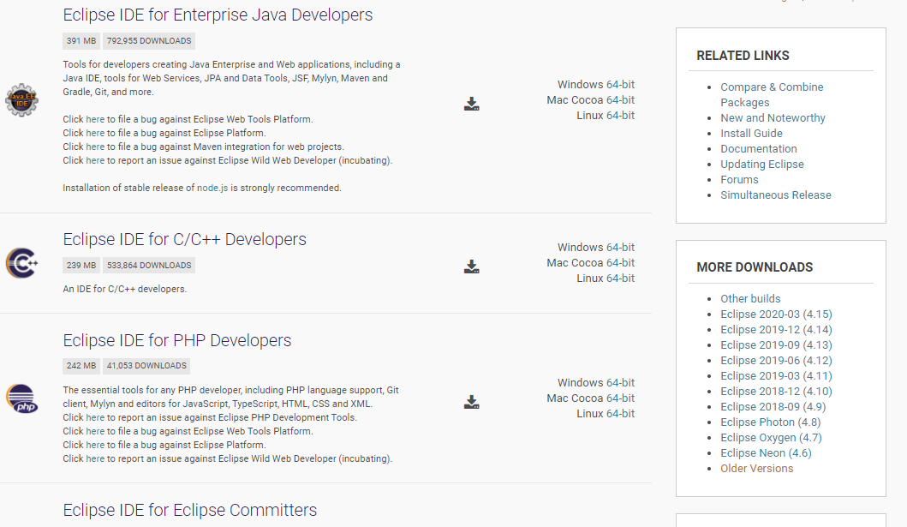Download Linux 64-bit Enterprise Java package

pyautogui.click(x=620, y=116)
